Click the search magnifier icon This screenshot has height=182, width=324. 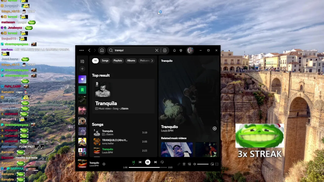[x=111, y=50]
